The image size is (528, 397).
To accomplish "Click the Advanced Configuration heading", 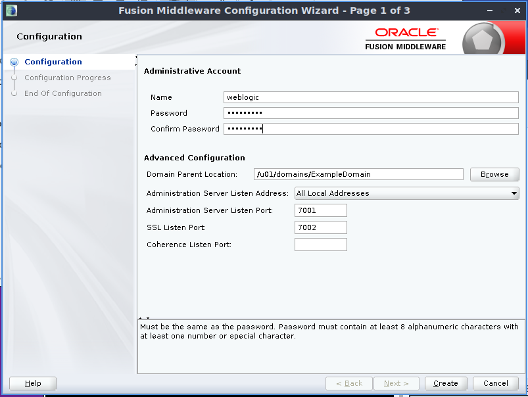I will point(194,158).
